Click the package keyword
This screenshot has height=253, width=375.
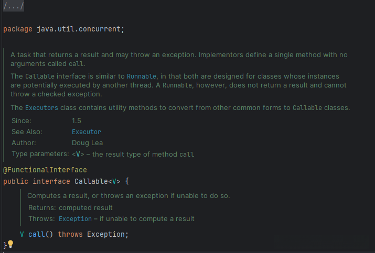(x=18, y=28)
